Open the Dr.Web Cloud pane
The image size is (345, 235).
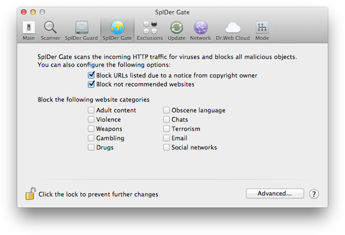pyautogui.click(x=233, y=31)
